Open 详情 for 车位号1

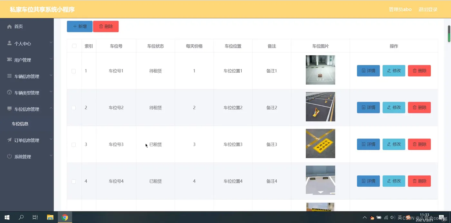pos(368,71)
